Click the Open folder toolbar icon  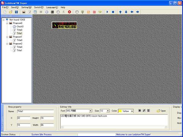click(x=11, y=12)
